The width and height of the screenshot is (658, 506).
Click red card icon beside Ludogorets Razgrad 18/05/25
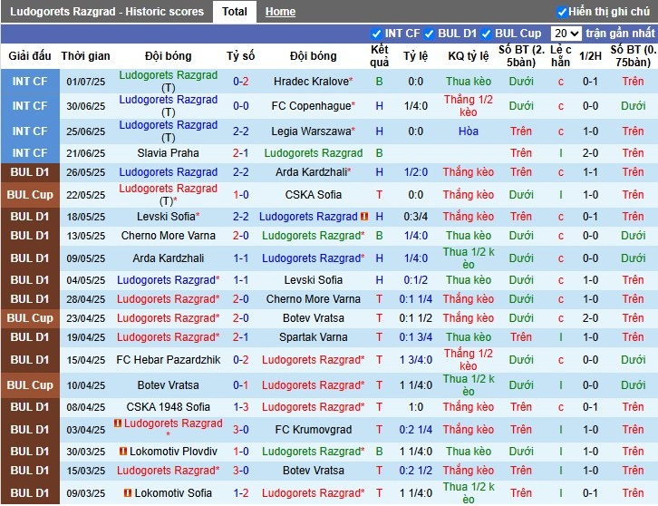click(x=364, y=216)
